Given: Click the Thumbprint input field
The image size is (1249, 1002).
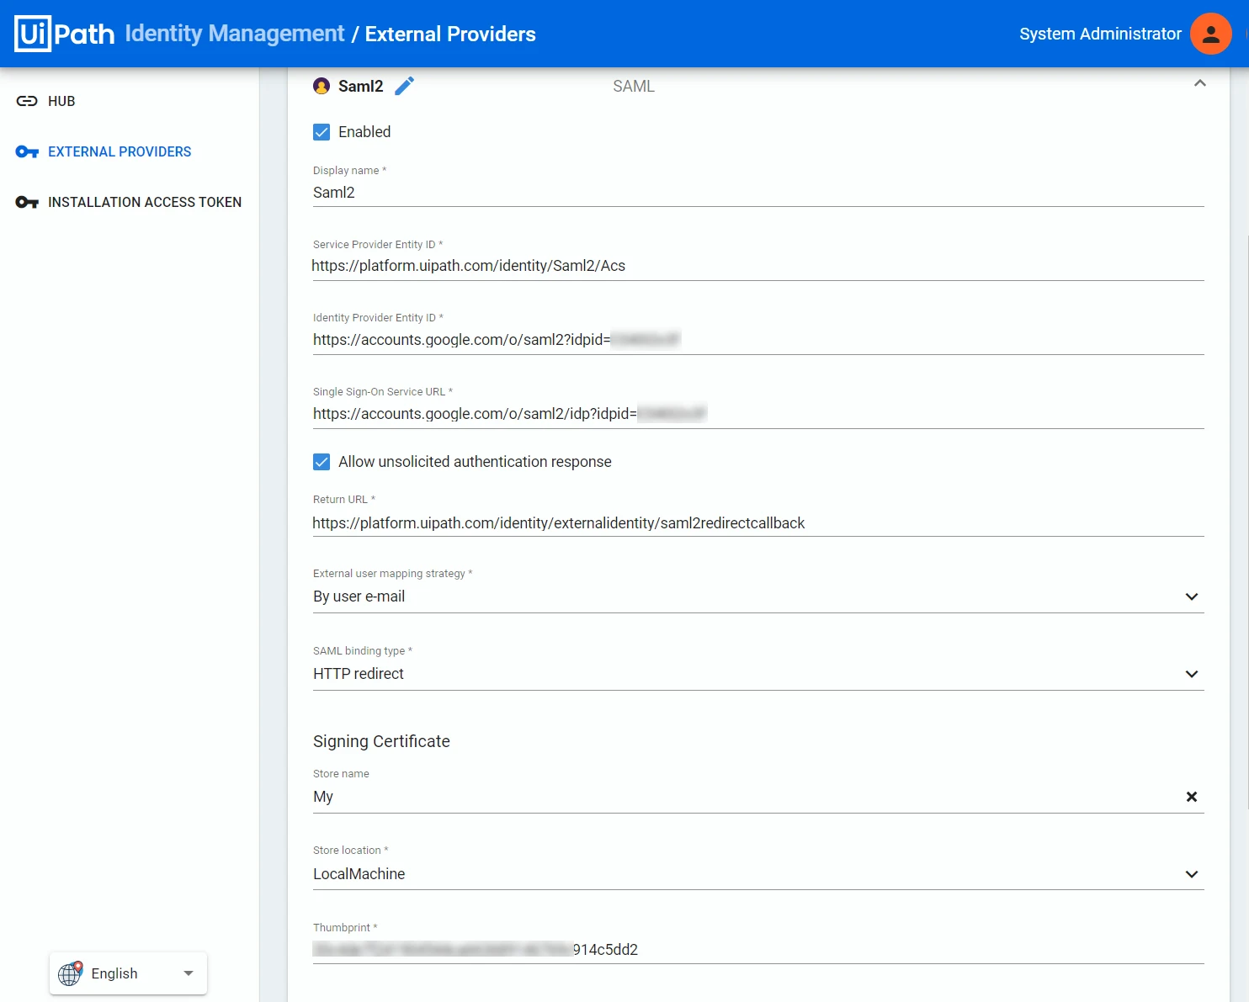Looking at the screenshot, I should click(x=758, y=950).
